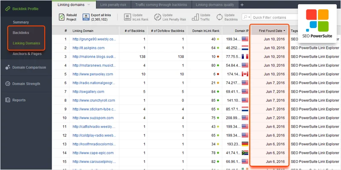Add a new tab with plus button
341x170 pixels.
pos(242,5)
